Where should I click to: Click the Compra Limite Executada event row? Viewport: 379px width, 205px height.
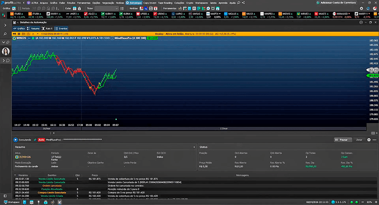pos(195,192)
